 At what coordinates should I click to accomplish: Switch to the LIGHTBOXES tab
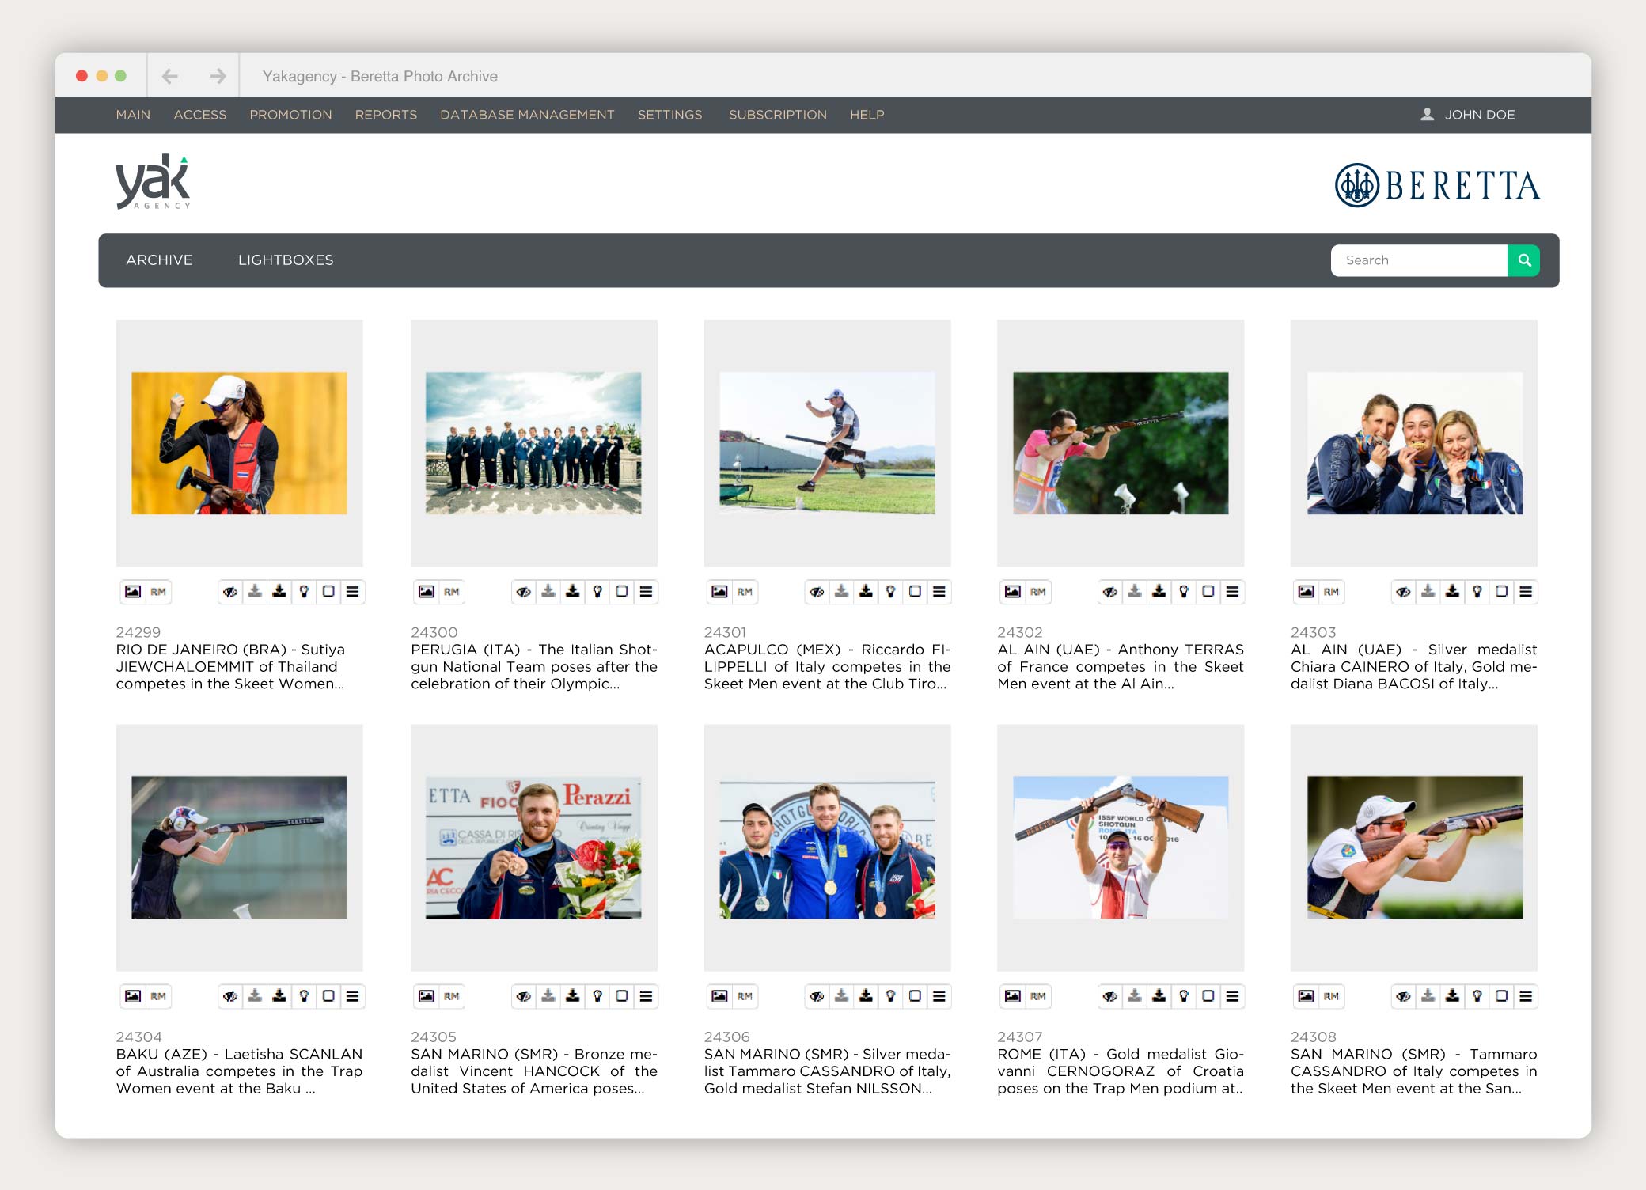pyautogui.click(x=286, y=260)
